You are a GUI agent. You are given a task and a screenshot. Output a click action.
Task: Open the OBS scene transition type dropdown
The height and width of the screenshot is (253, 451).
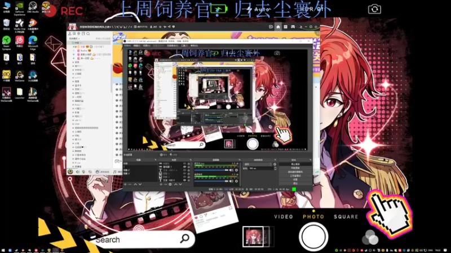pos(258,164)
